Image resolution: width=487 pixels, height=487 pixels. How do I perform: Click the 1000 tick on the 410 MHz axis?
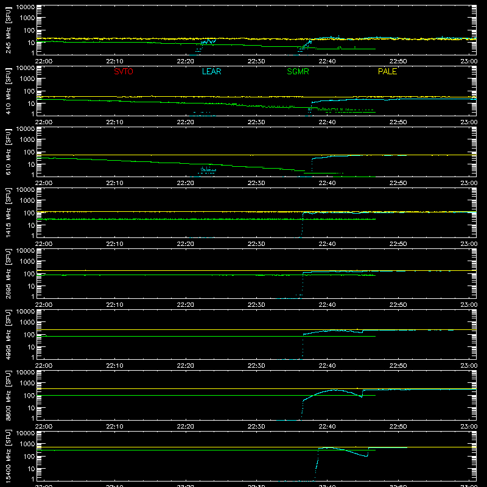pyautogui.click(x=27, y=79)
